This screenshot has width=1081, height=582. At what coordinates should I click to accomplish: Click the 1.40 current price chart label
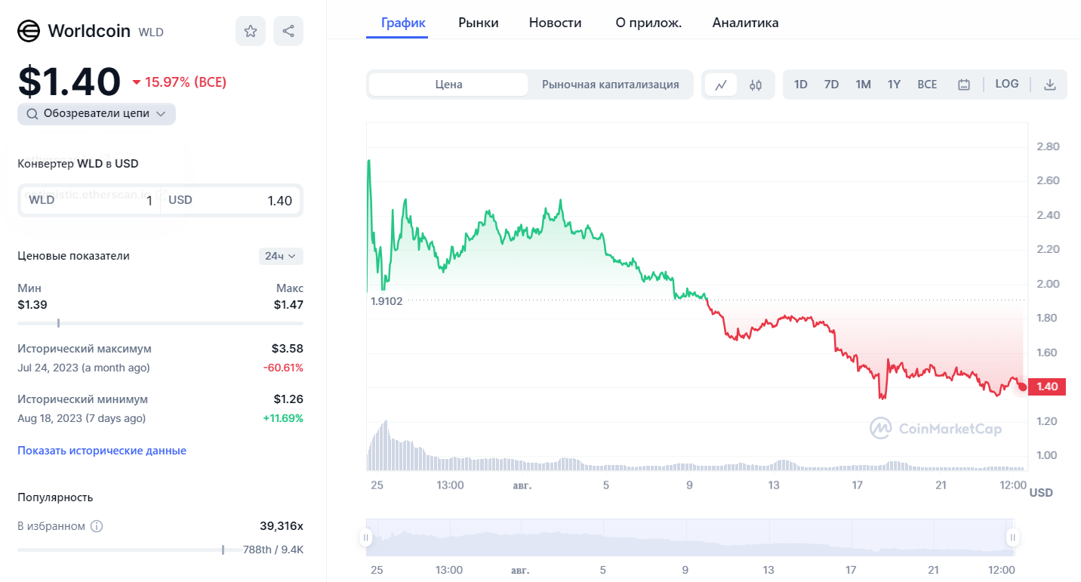(1047, 386)
